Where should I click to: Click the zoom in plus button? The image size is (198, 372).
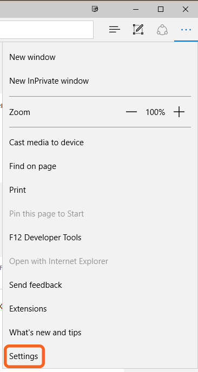[x=179, y=112]
